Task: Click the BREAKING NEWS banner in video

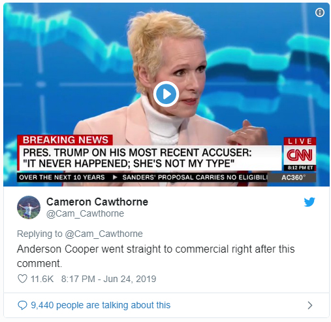Action: (x=65, y=140)
